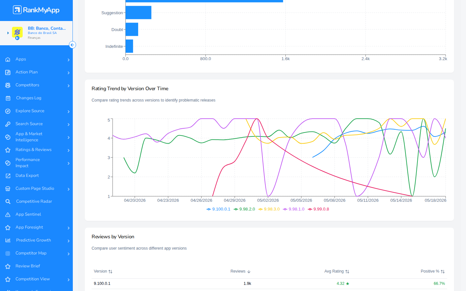Image resolution: width=466 pixels, height=291 pixels.
Task: Click the Competitor Map grid icon
Action: tap(8, 253)
